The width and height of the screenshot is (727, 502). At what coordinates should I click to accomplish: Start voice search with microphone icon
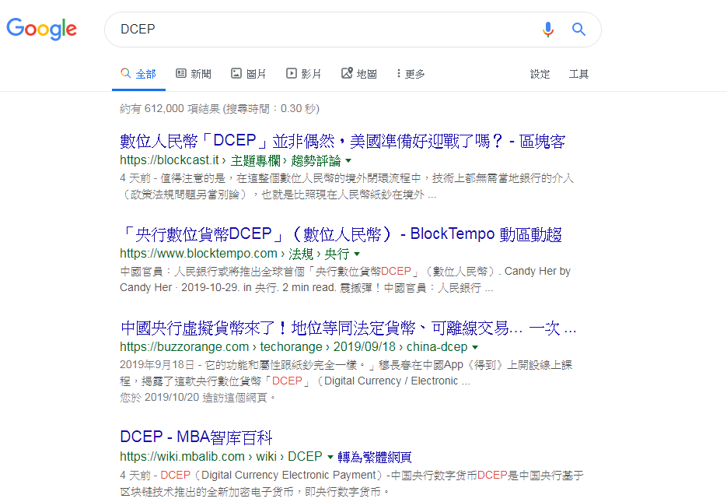point(547,30)
